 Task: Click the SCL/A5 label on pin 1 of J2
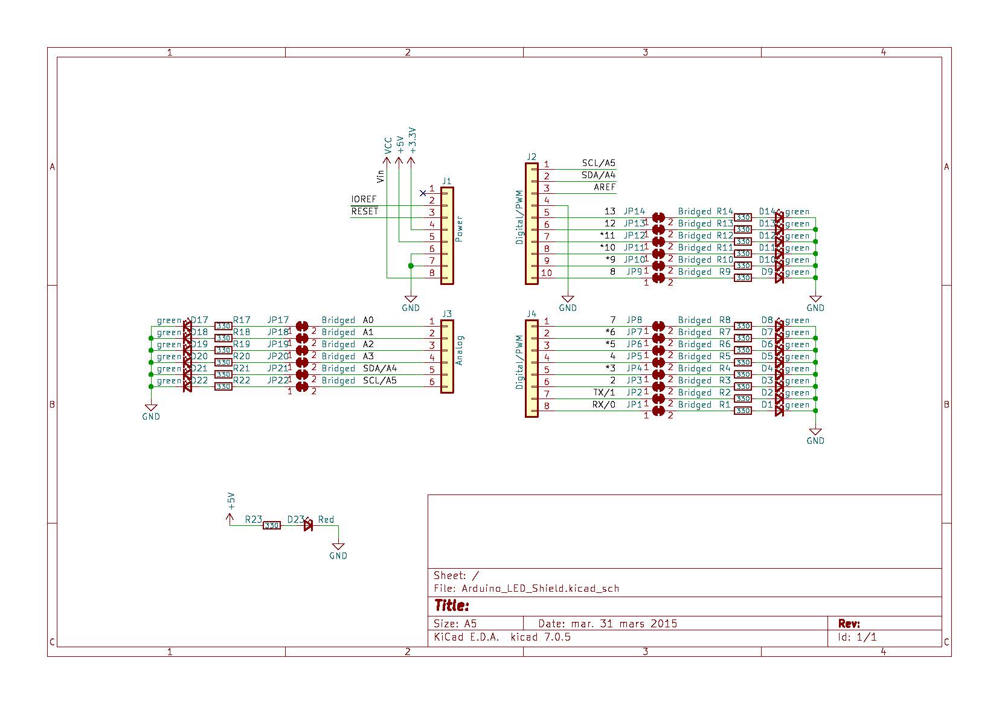[x=599, y=162]
